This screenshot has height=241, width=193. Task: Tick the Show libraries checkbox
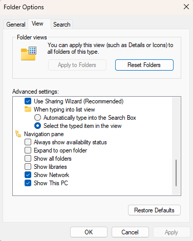(x=28, y=167)
